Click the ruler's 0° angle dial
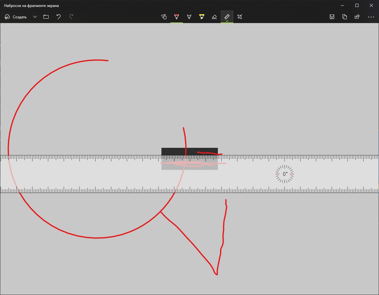 pyautogui.click(x=285, y=174)
